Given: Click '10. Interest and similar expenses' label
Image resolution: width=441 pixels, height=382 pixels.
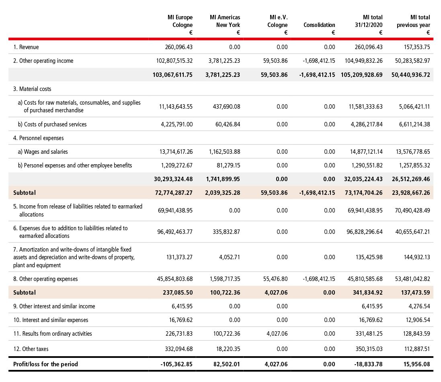Looking at the screenshot, I should coord(51,320).
